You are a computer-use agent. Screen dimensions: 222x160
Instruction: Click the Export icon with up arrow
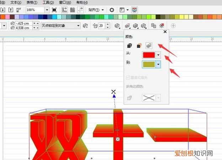pyautogui.click(x=11, y=10)
